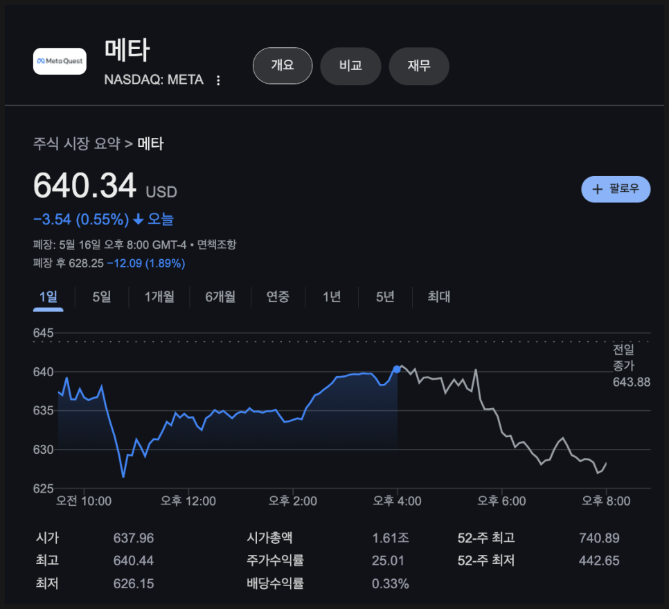
Task: Select the 개요 overview tab
Action: pos(283,66)
